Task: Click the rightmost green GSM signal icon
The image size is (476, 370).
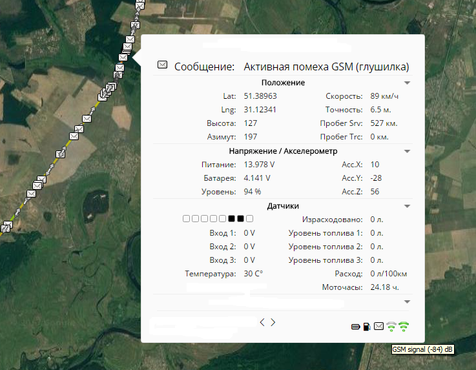Action: pos(404,327)
